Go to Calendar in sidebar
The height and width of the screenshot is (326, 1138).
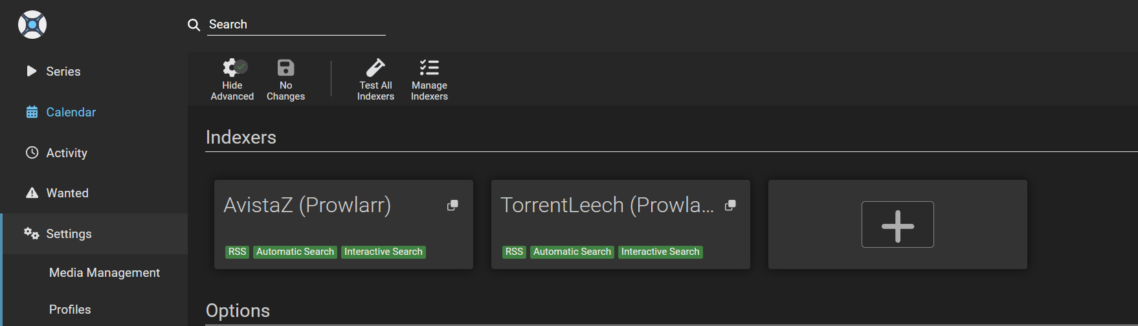click(71, 113)
